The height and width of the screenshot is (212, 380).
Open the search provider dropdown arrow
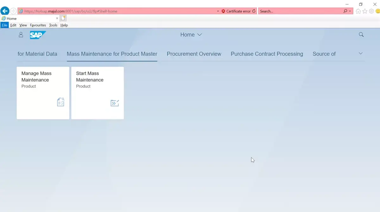point(350,11)
